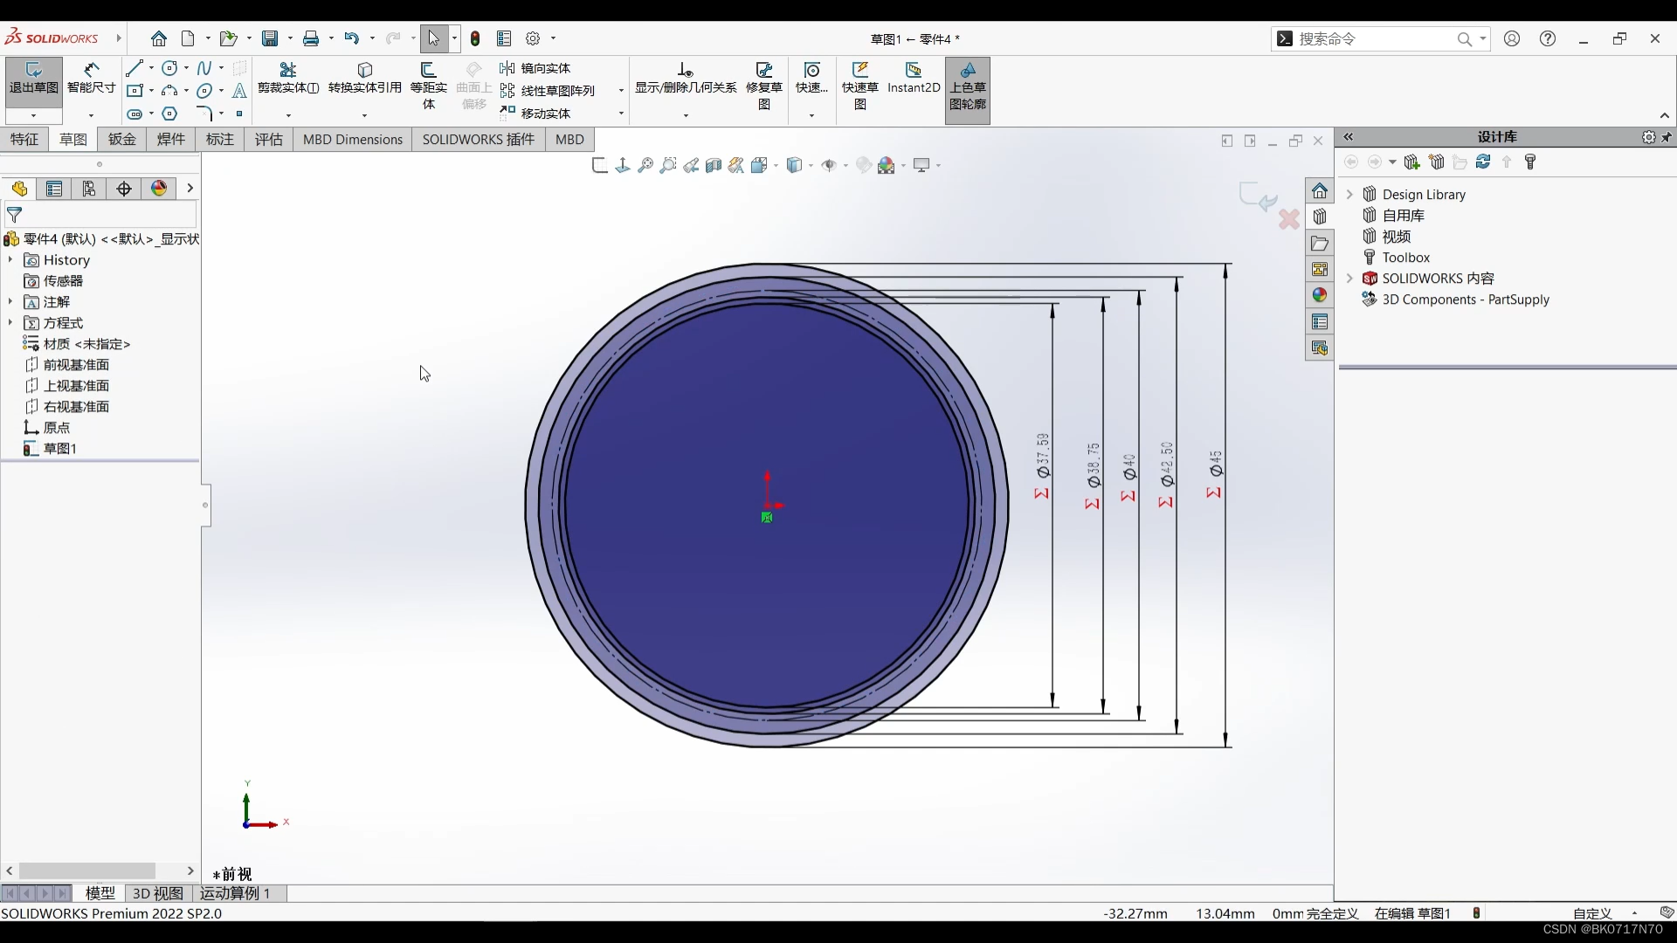Click Move Entities (移动实体)
The image size is (1677, 943).
(x=535, y=114)
